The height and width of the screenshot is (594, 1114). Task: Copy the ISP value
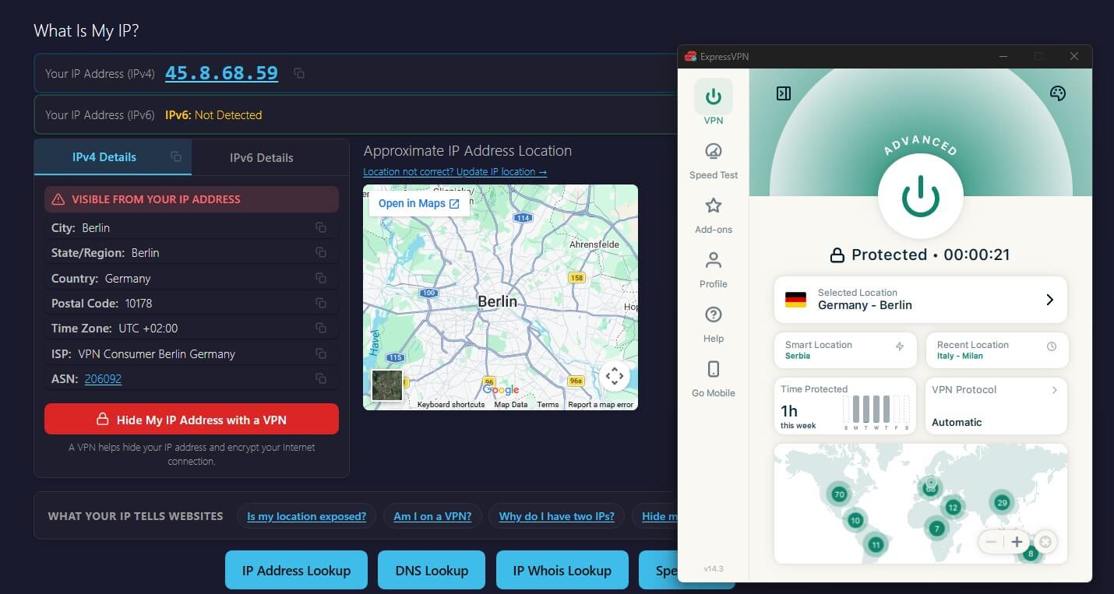[320, 353]
